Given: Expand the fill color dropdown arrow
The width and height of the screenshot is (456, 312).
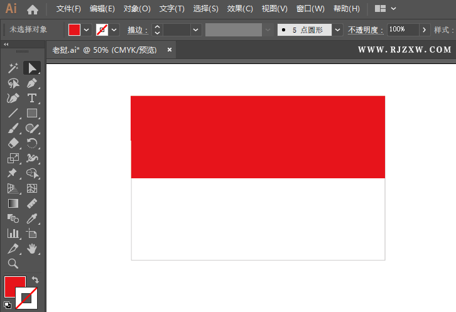Looking at the screenshot, I should (87, 30).
